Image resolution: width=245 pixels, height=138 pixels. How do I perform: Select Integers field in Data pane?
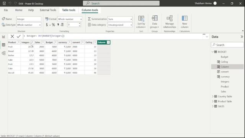click(x=225, y=82)
